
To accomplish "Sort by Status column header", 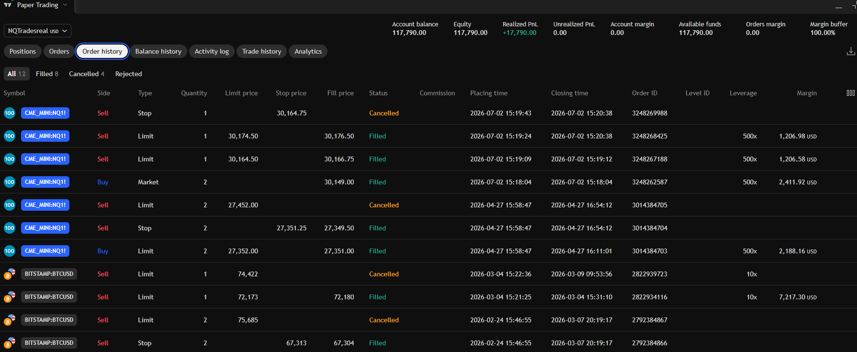I will click(378, 93).
